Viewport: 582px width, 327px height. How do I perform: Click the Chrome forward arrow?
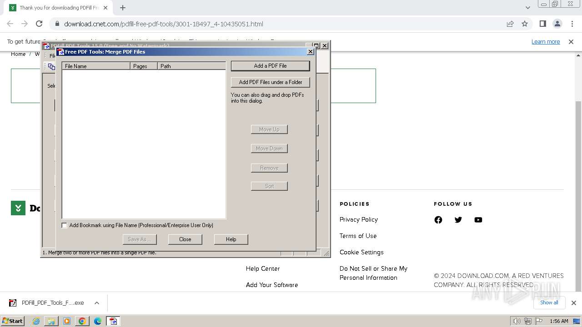click(x=25, y=24)
